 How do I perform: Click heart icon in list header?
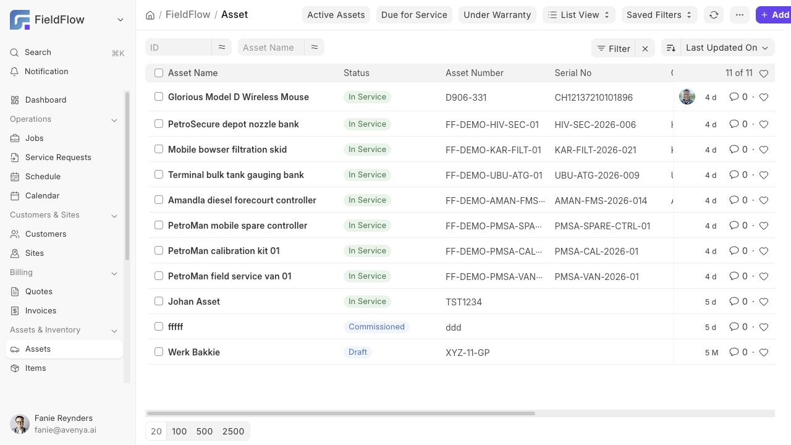point(764,74)
